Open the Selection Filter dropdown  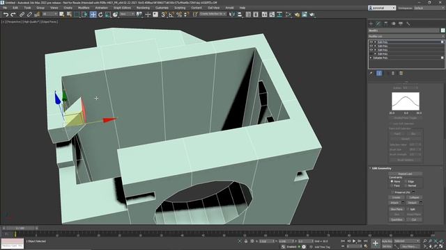click(x=49, y=14)
